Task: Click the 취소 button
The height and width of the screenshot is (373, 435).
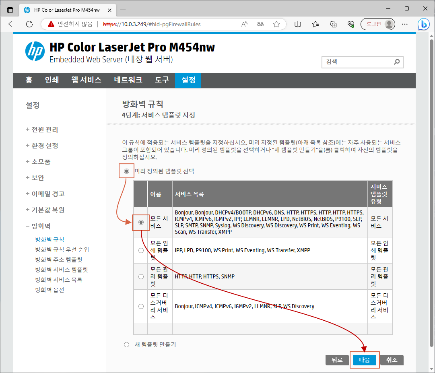Action: 392,360
